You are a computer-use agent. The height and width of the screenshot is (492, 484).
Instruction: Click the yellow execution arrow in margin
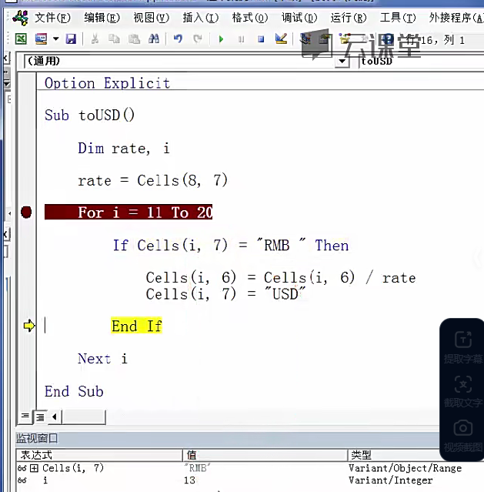click(29, 326)
